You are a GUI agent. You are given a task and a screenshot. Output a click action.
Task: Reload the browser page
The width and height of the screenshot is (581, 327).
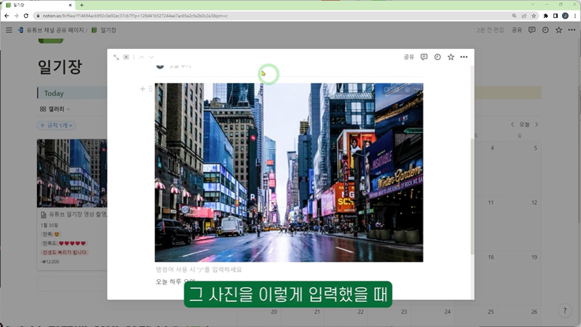(26, 15)
